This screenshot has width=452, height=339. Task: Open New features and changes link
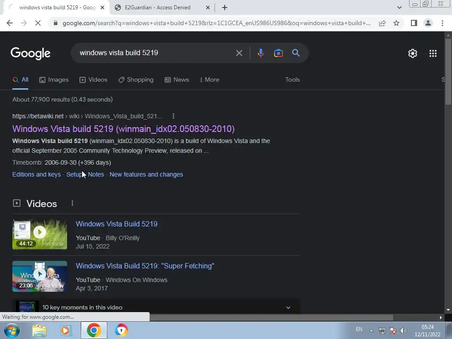click(146, 175)
